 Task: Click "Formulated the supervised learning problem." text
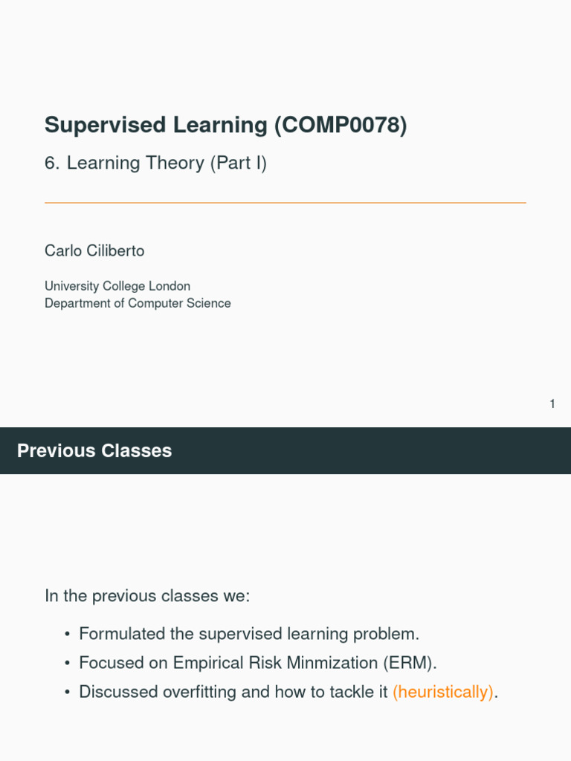[249, 635]
